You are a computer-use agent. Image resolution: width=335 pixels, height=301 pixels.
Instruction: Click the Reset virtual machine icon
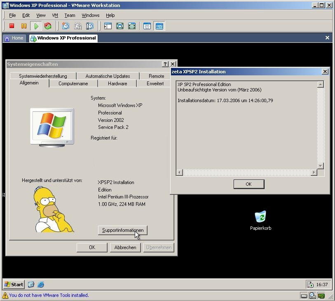point(48,26)
